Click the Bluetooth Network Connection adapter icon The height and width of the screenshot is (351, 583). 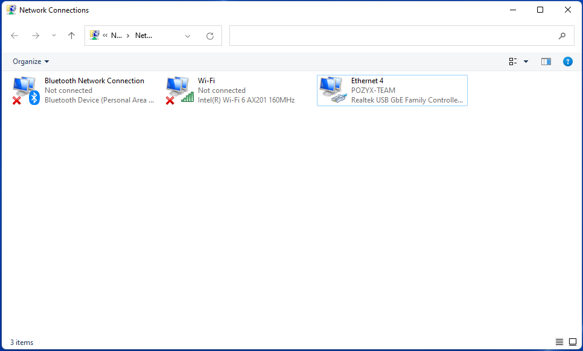click(x=25, y=90)
